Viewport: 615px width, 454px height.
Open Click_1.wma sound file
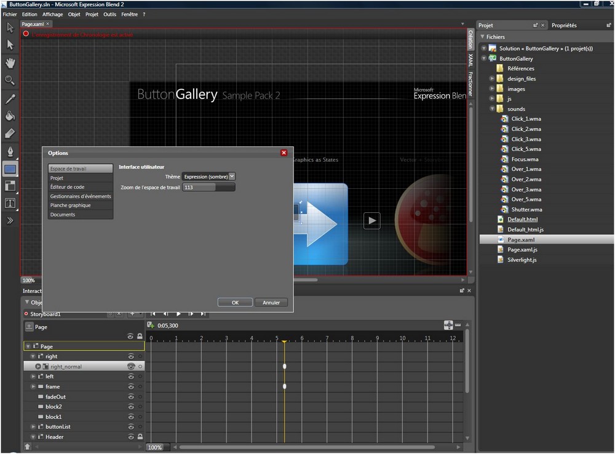(526, 119)
